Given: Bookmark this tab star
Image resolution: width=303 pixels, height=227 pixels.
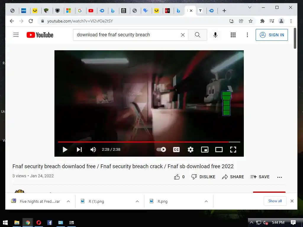Looking at the screenshot, I should [251, 21].
